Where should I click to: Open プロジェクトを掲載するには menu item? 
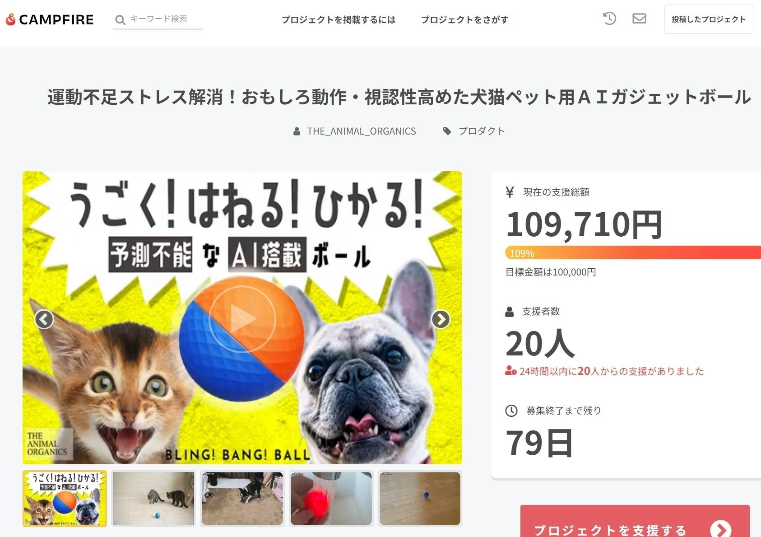339,19
